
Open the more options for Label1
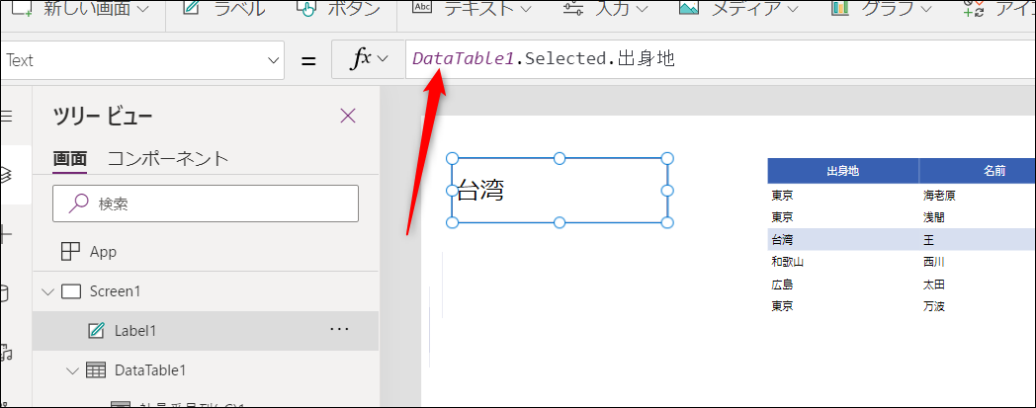click(339, 329)
